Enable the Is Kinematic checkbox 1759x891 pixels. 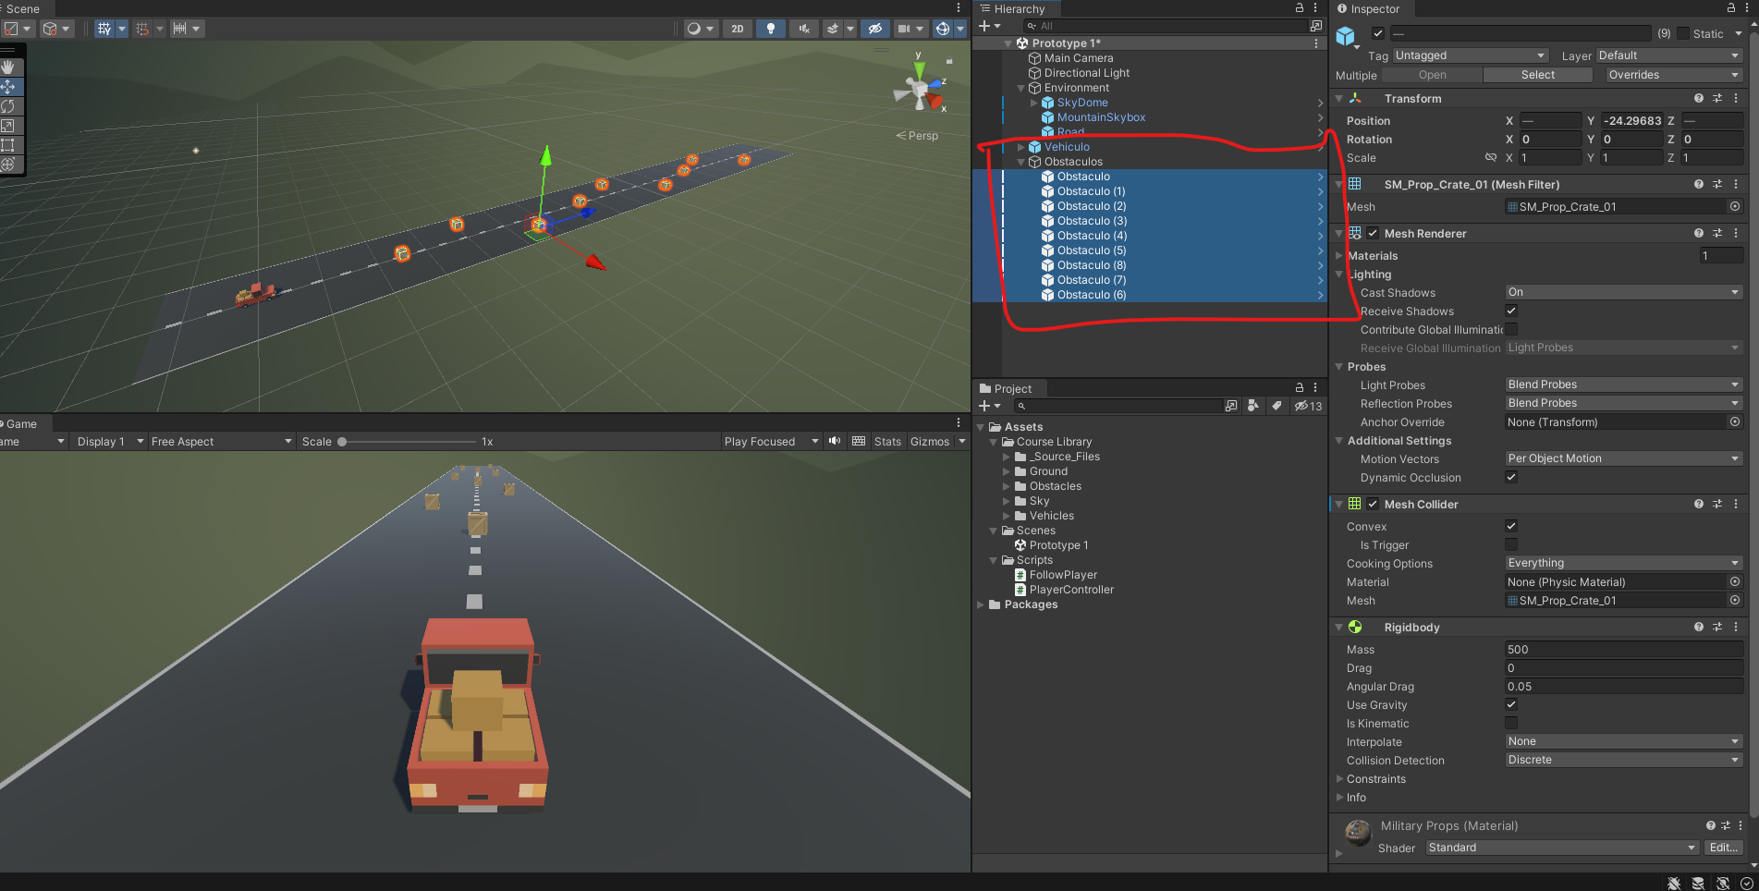[1511, 723]
